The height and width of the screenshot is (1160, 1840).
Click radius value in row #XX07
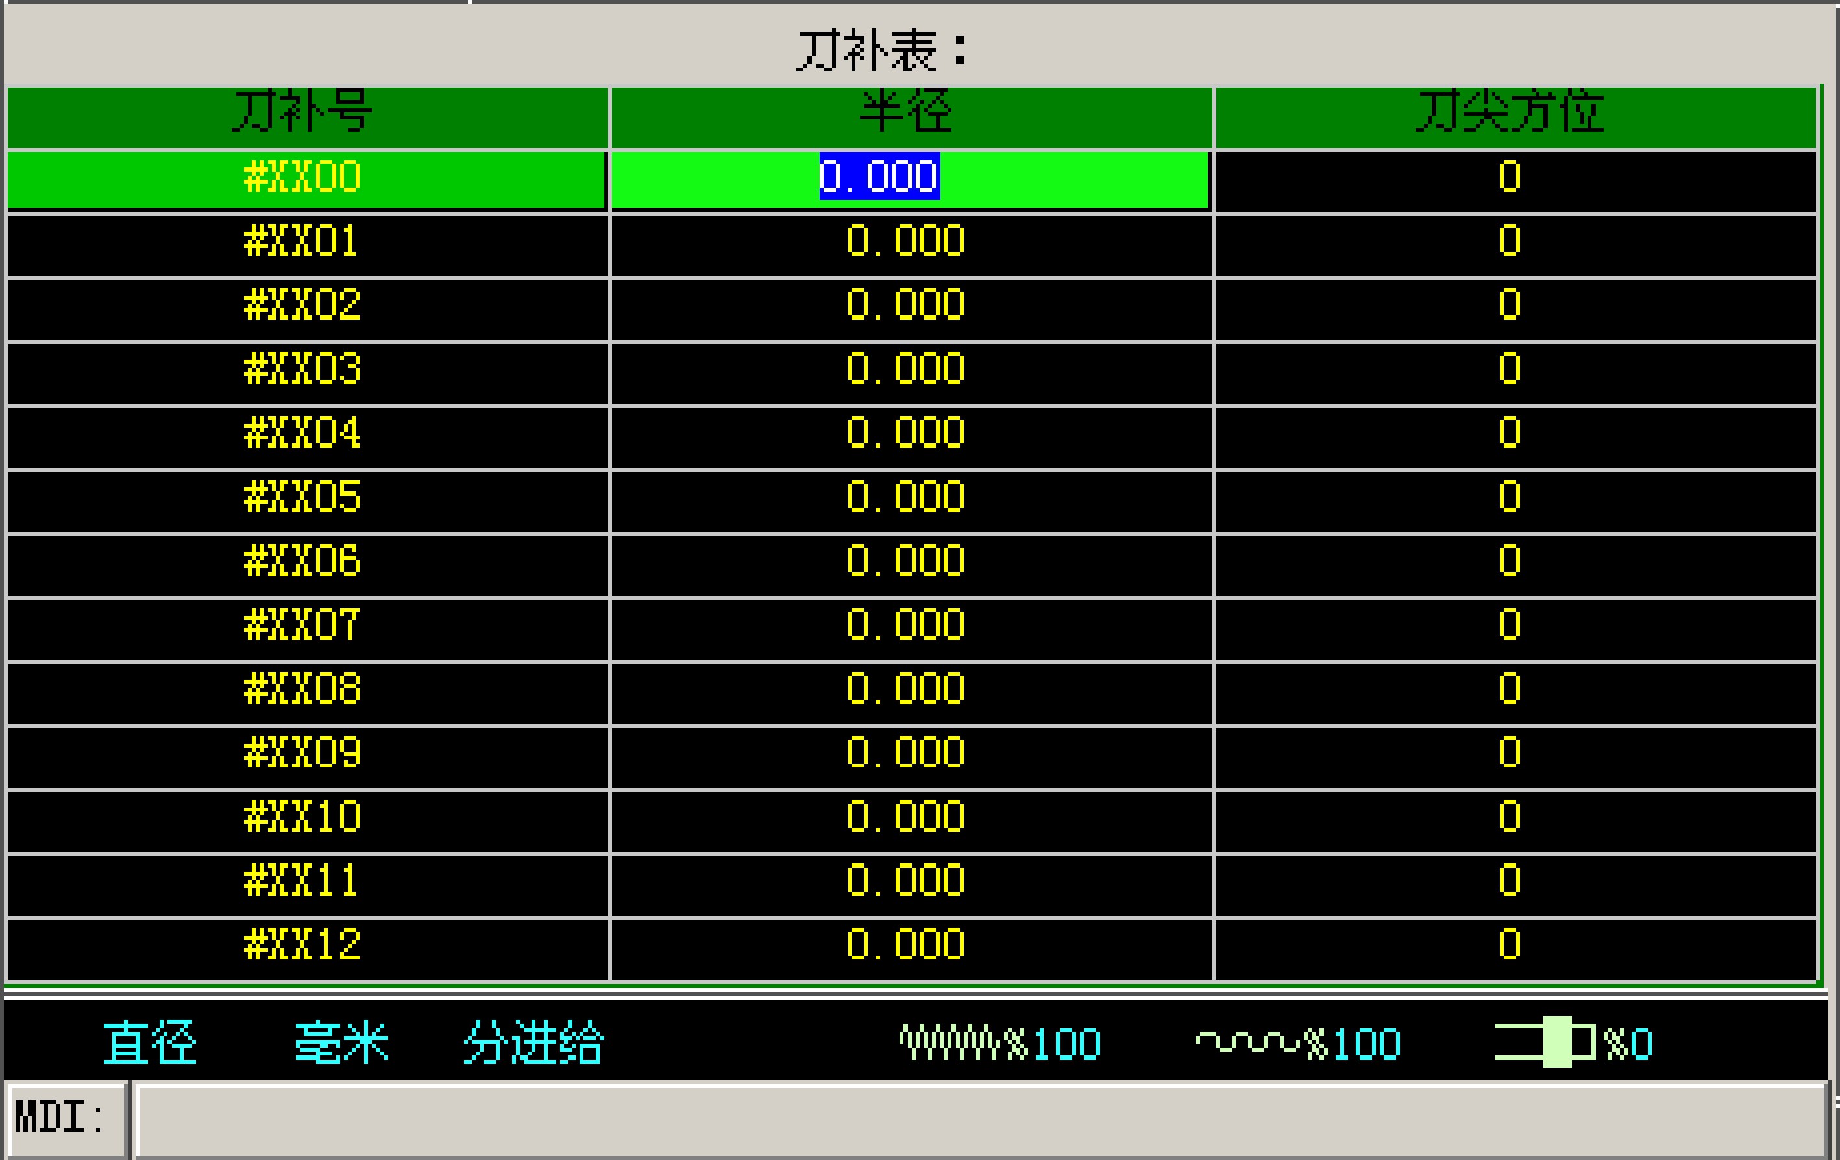click(911, 630)
